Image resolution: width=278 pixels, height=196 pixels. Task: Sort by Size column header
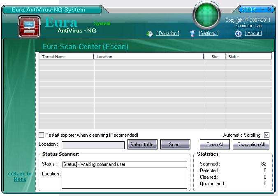coord(215,57)
